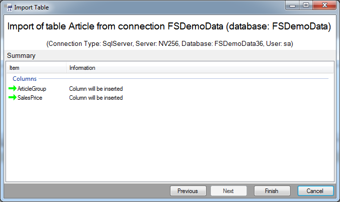The height and width of the screenshot is (202, 340).
Task: Click the connection details subtitle text
Action: (x=169, y=44)
